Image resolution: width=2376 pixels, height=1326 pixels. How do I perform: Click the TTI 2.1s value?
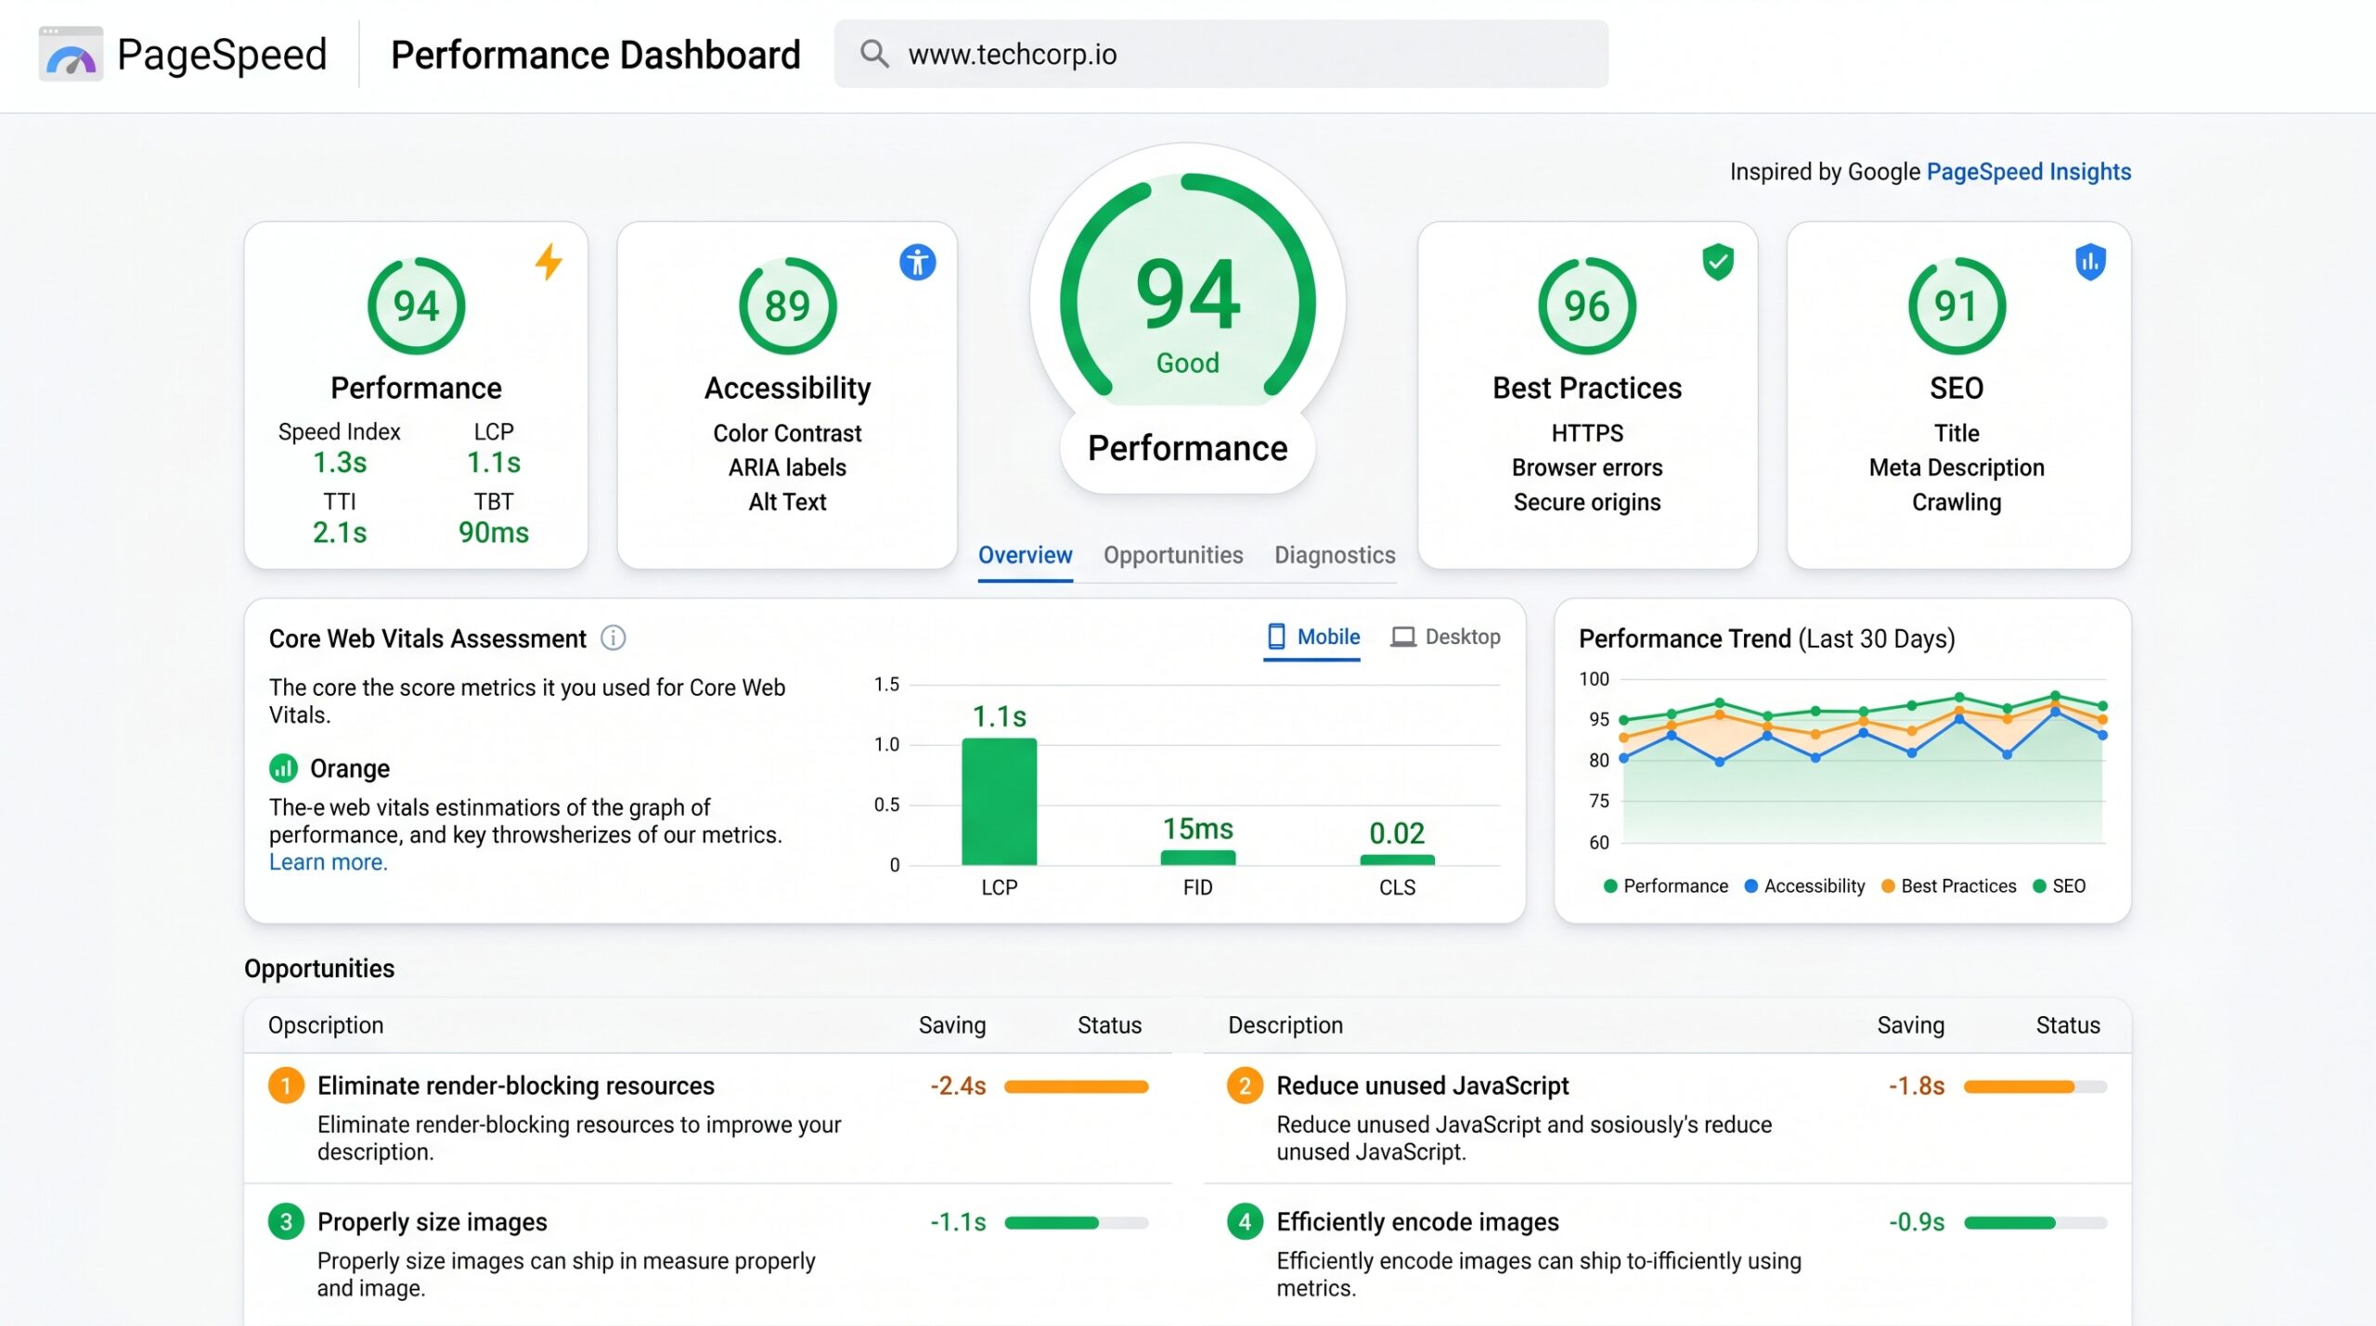(340, 533)
